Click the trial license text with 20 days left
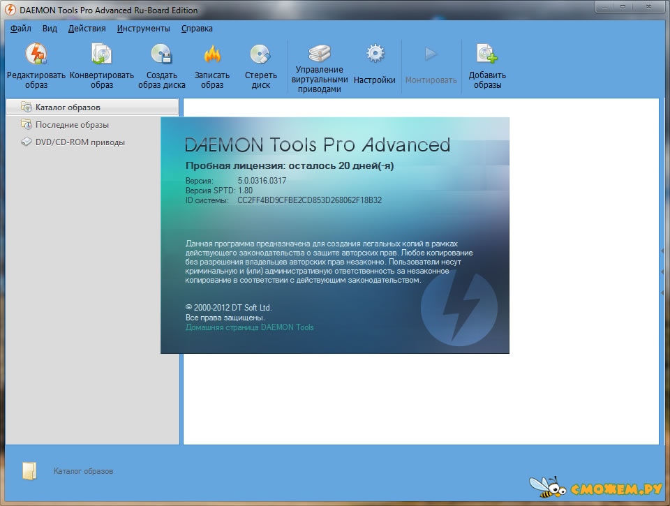Screen dimensions: 670x506 click(x=290, y=166)
